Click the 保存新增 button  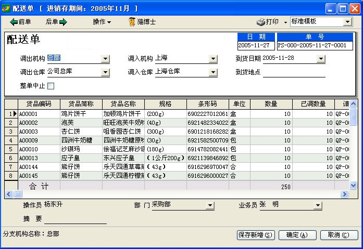256,235
